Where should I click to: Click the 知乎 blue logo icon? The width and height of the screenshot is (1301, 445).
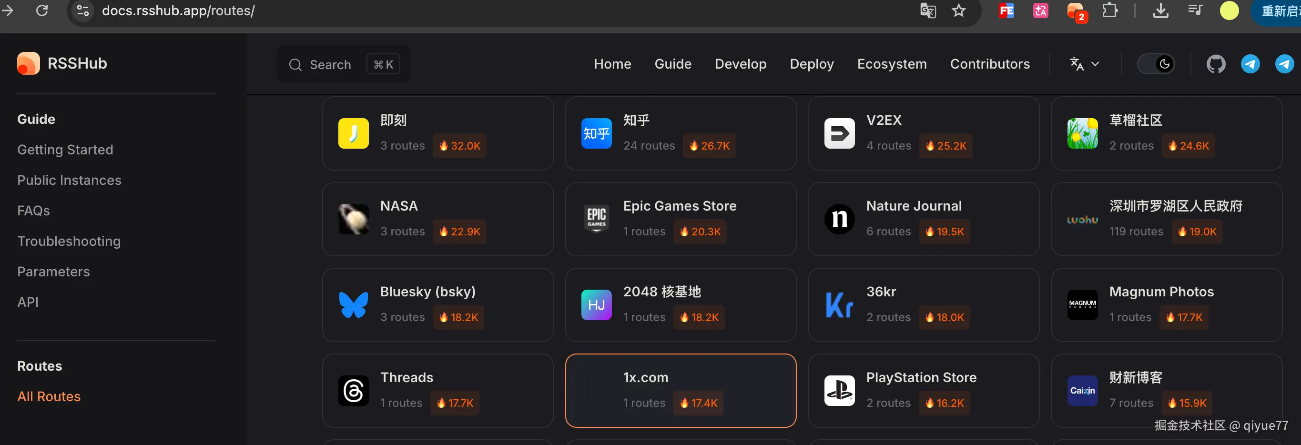[596, 133]
